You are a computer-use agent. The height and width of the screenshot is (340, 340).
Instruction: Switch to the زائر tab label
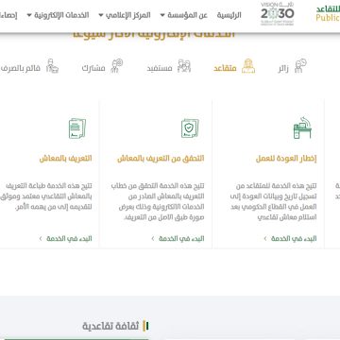pos(283,68)
